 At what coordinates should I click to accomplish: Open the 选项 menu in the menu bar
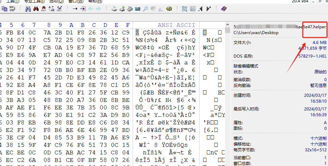click(x=56, y=1)
